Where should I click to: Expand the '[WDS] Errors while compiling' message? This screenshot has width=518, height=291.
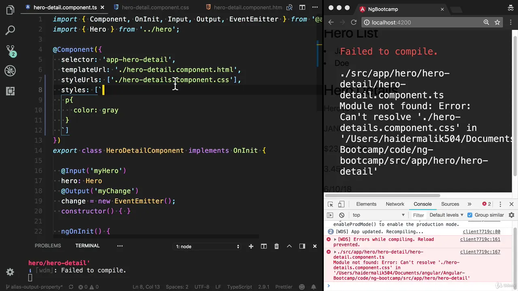tap(335, 239)
